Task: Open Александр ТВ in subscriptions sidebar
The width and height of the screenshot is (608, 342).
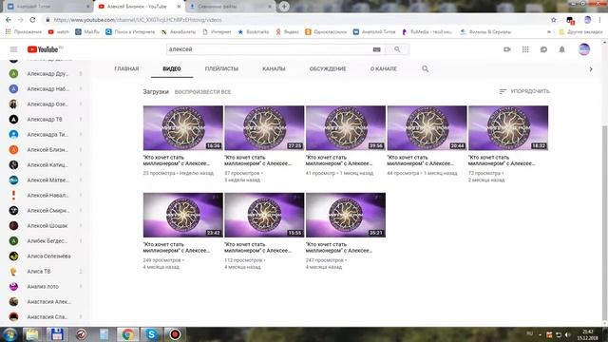Action: pos(45,120)
